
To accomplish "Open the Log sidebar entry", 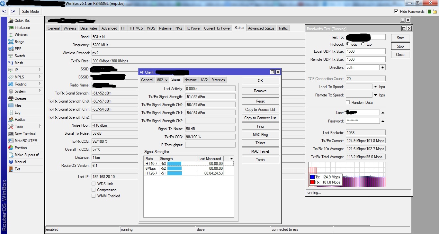I will (17, 113).
